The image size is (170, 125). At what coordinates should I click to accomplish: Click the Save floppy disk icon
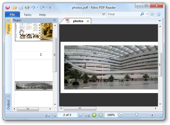(21, 8)
